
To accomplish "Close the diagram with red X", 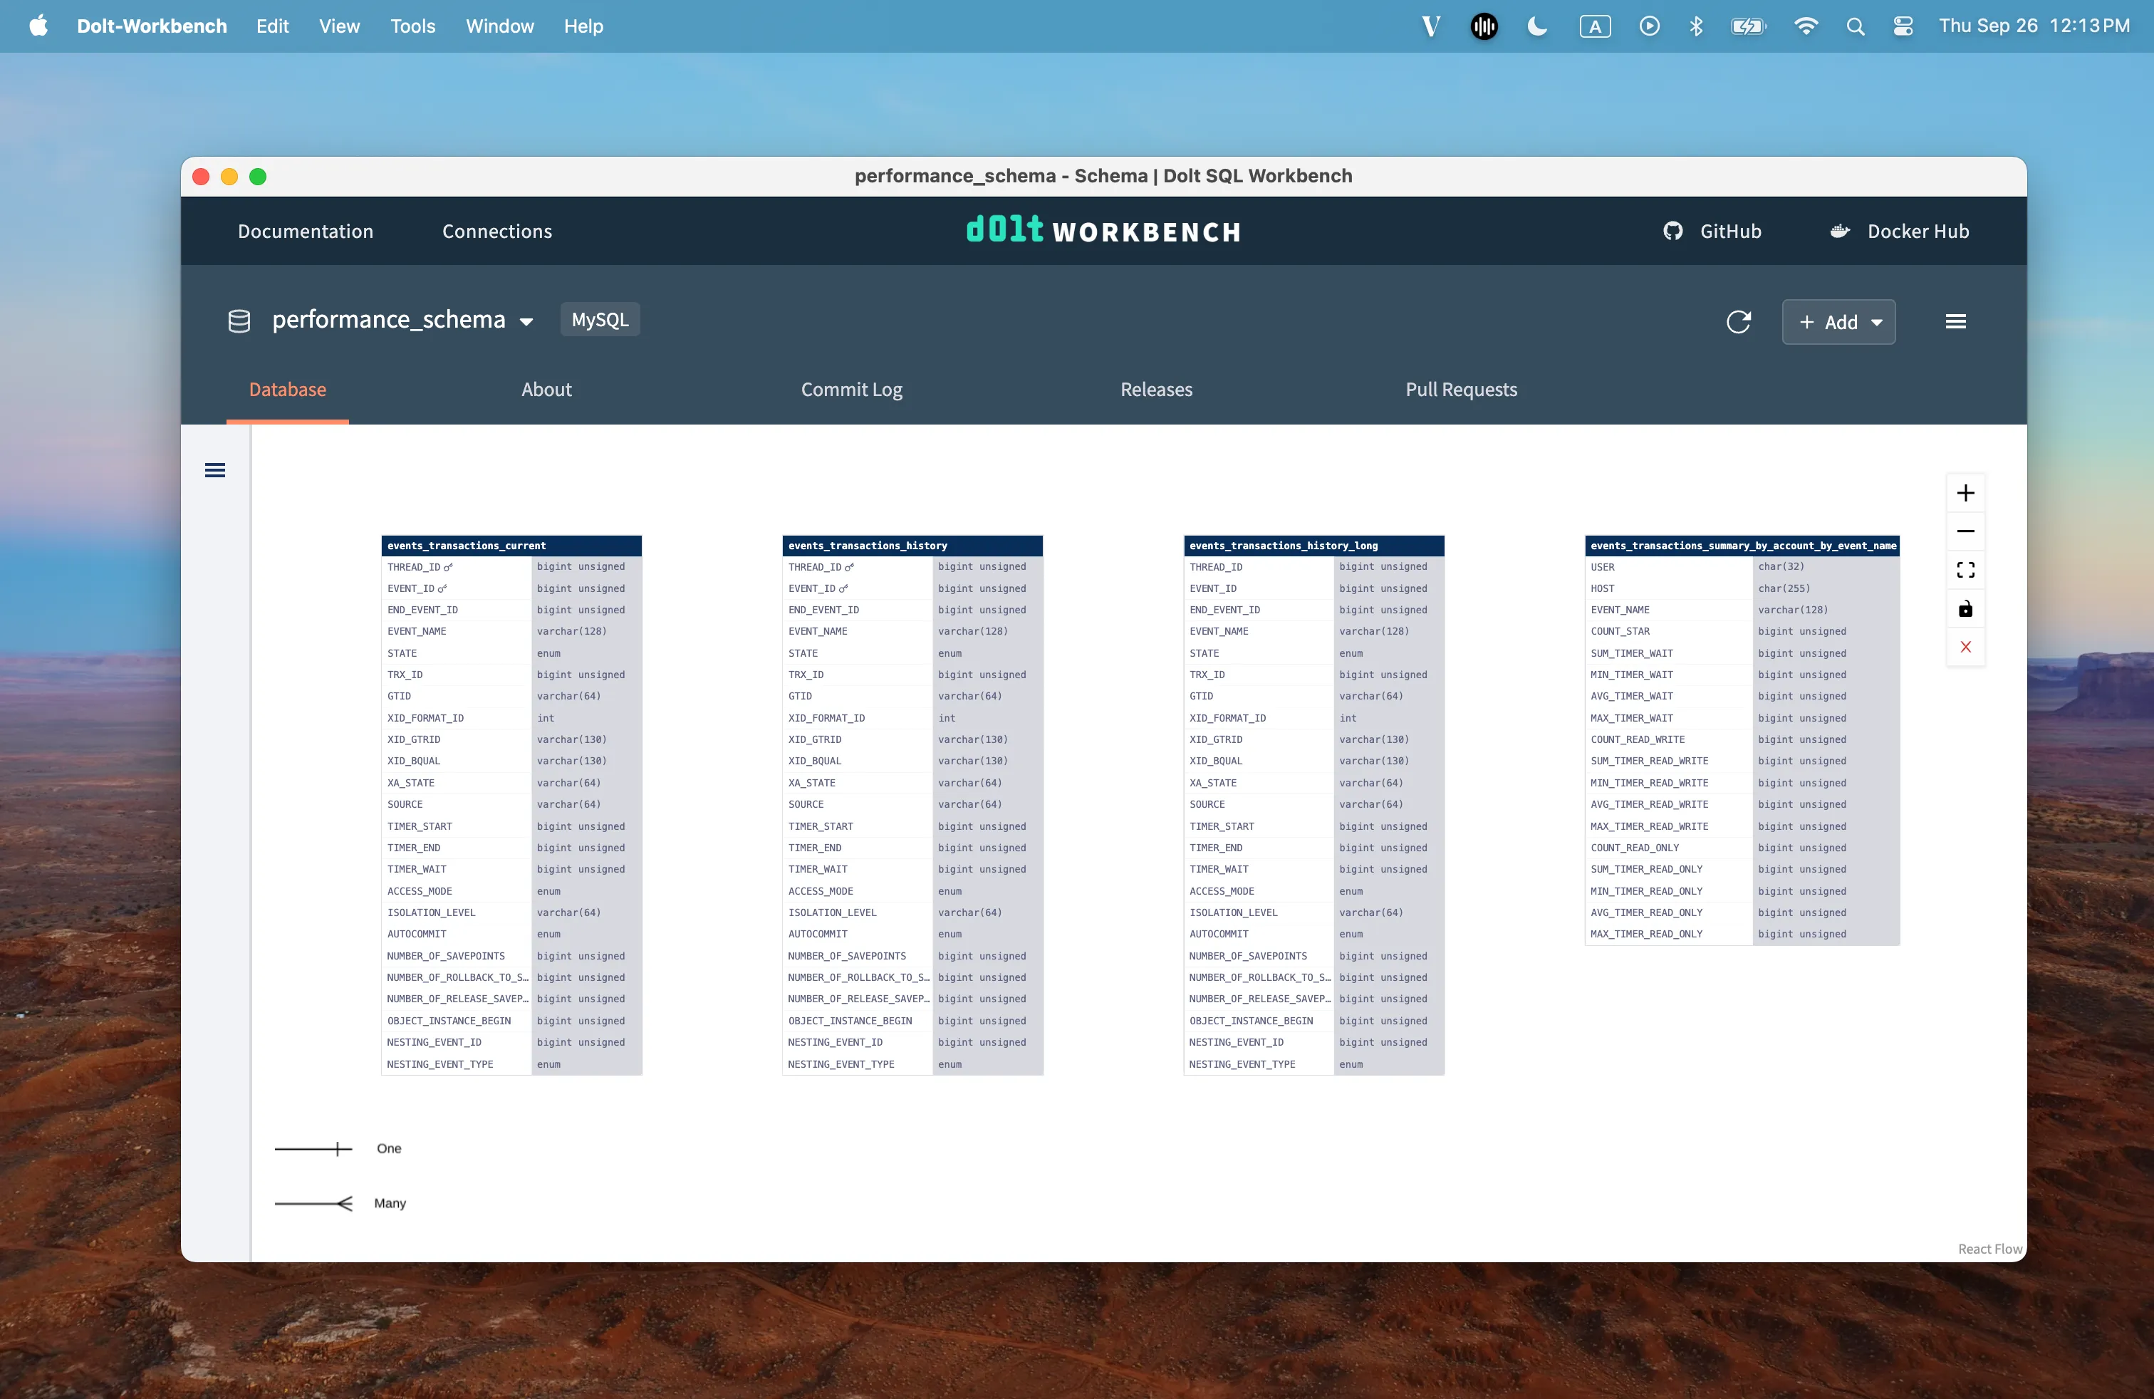I will point(1965,647).
